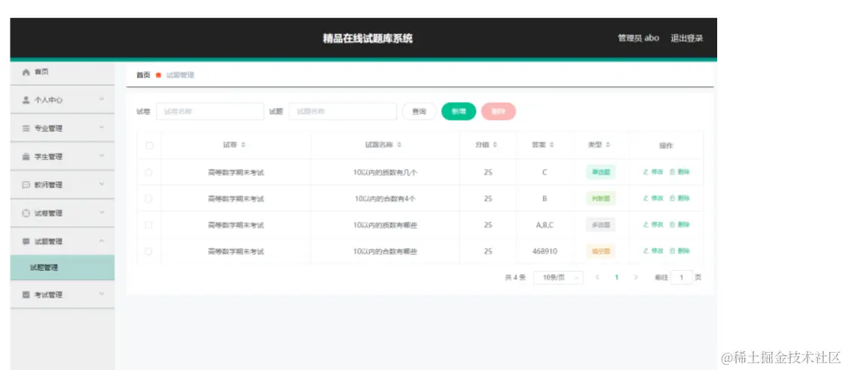The height and width of the screenshot is (370, 846).
Task: Click the icon for 试卷管理 menu
Action: coord(26,214)
